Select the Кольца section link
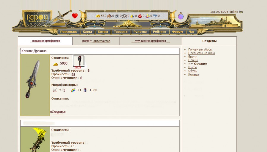Viewport: 267px width, 152px height. (193, 74)
